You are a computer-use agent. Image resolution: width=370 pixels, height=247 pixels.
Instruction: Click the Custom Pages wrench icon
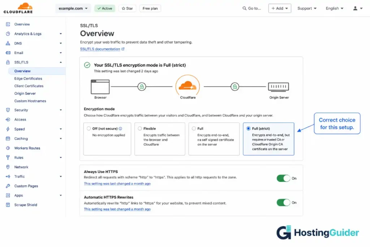coord(8,186)
